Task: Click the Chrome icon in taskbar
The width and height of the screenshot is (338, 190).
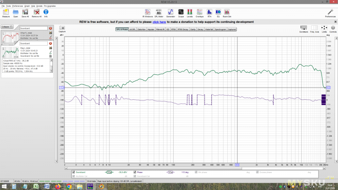Action: pos(68,186)
